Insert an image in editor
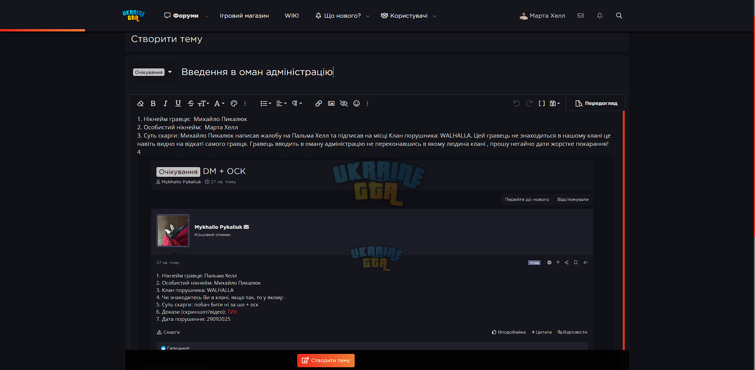This screenshot has width=755, height=370. (x=331, y=103)
